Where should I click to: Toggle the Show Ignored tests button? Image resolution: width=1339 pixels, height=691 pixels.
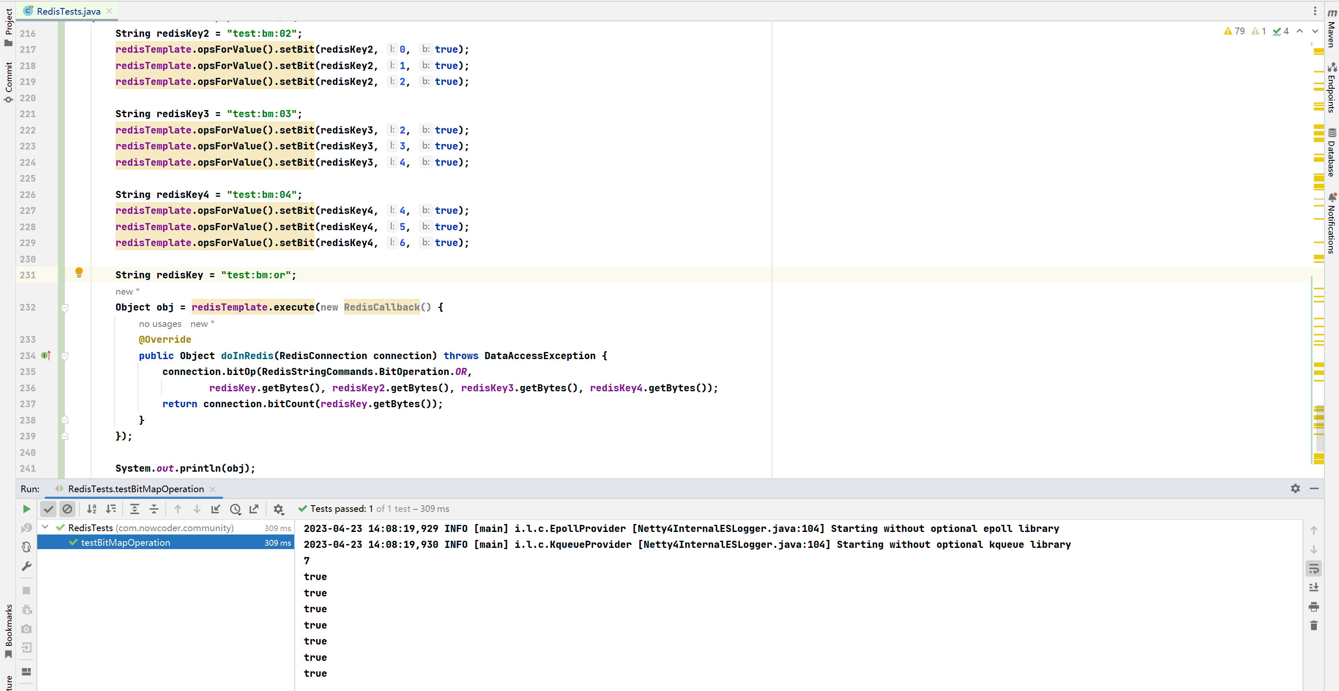coord(67,509)
